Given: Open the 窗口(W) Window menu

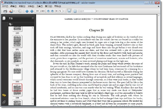Looking at the screenshot, I should [x=48, y=6].
